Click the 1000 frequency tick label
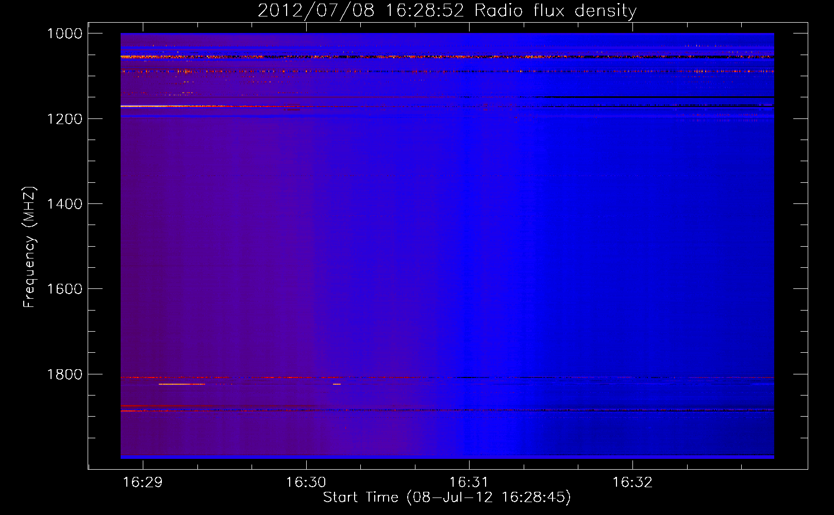Image resolution: width=834 pixels, height=515 pixels. pyautogui.click(x=64, y=33)
